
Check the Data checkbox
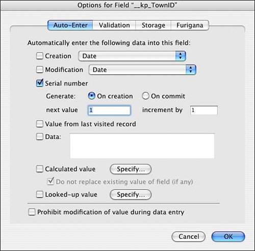(x=40, y=136)
